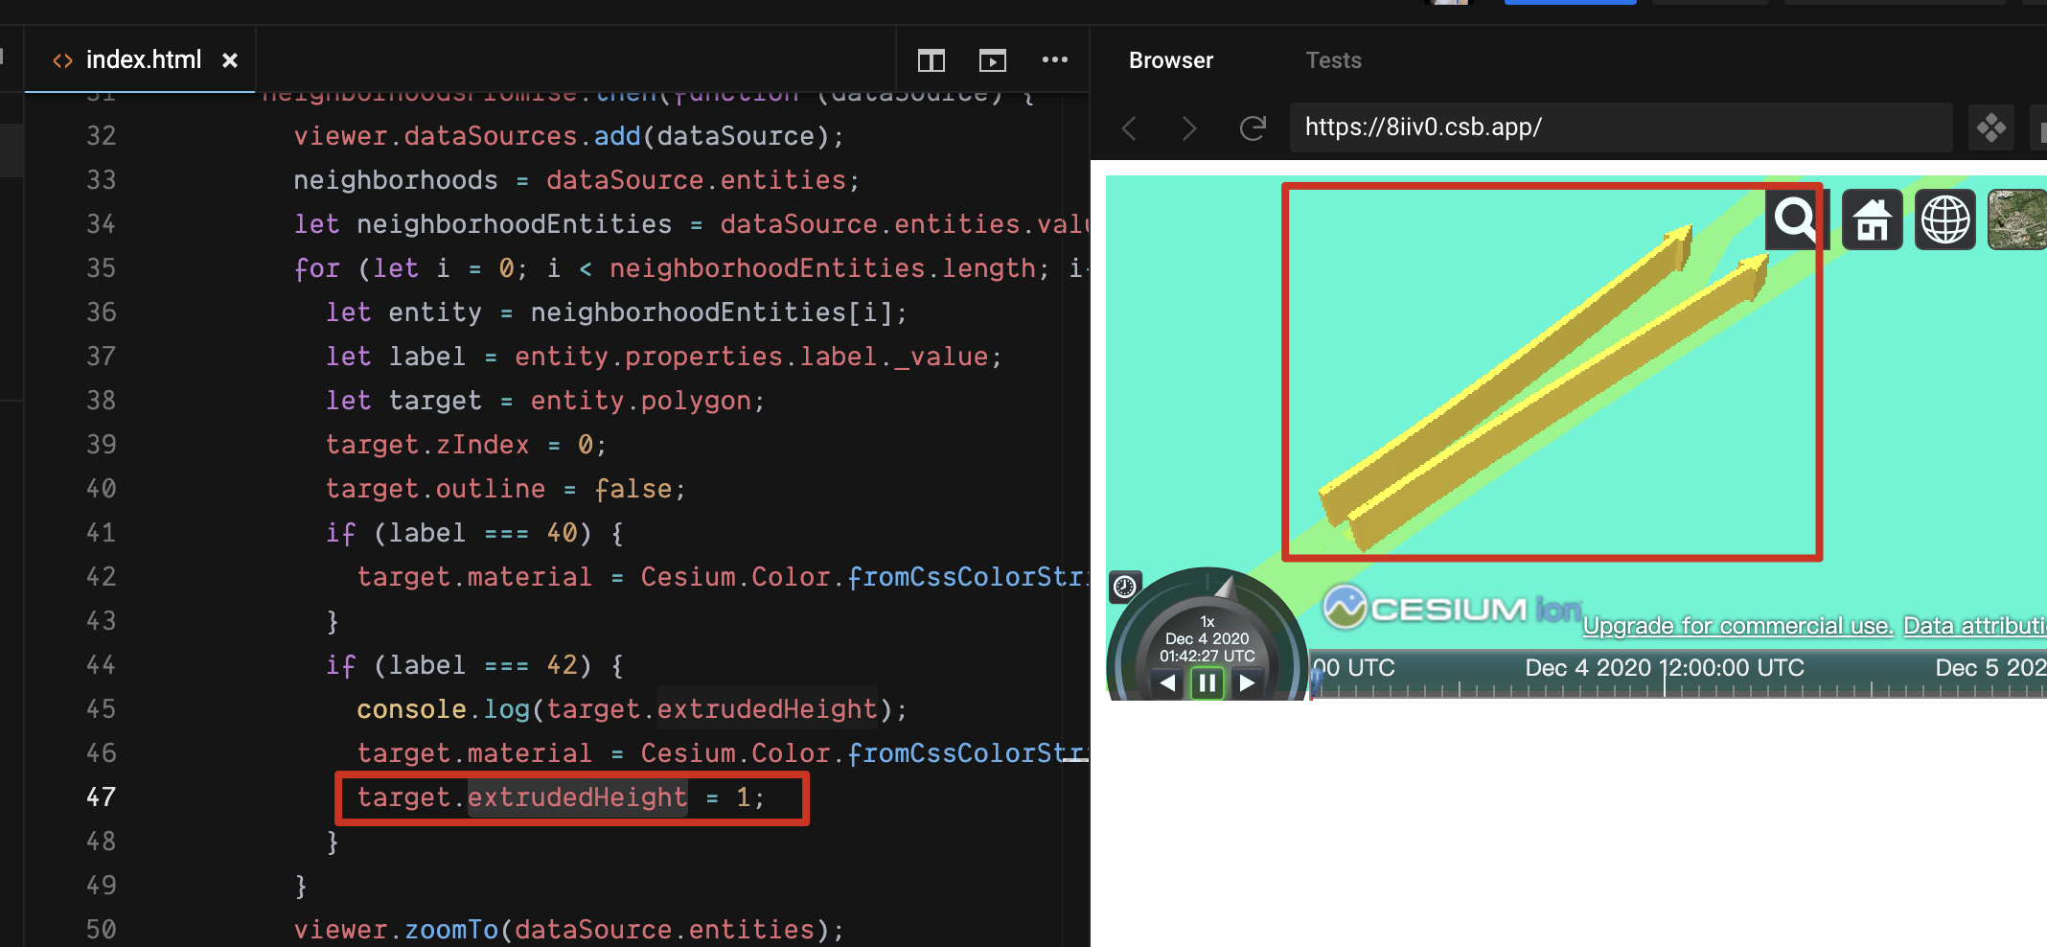2047x947 pixels.
Task: Open the globe scene mode picker
Action: pyautogui.click(x=1944, y=219)
